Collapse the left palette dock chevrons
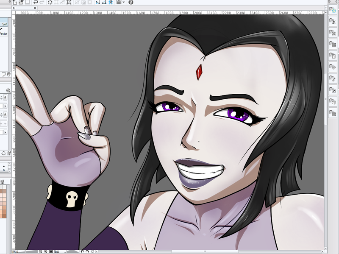 click(x=10, y=2)
